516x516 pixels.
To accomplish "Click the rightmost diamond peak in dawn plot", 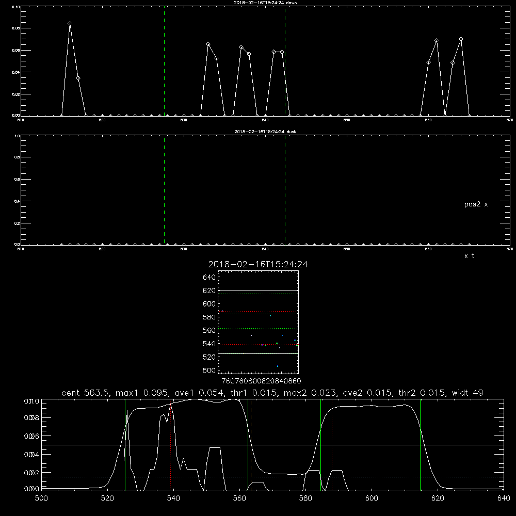I will click(461, 39).
